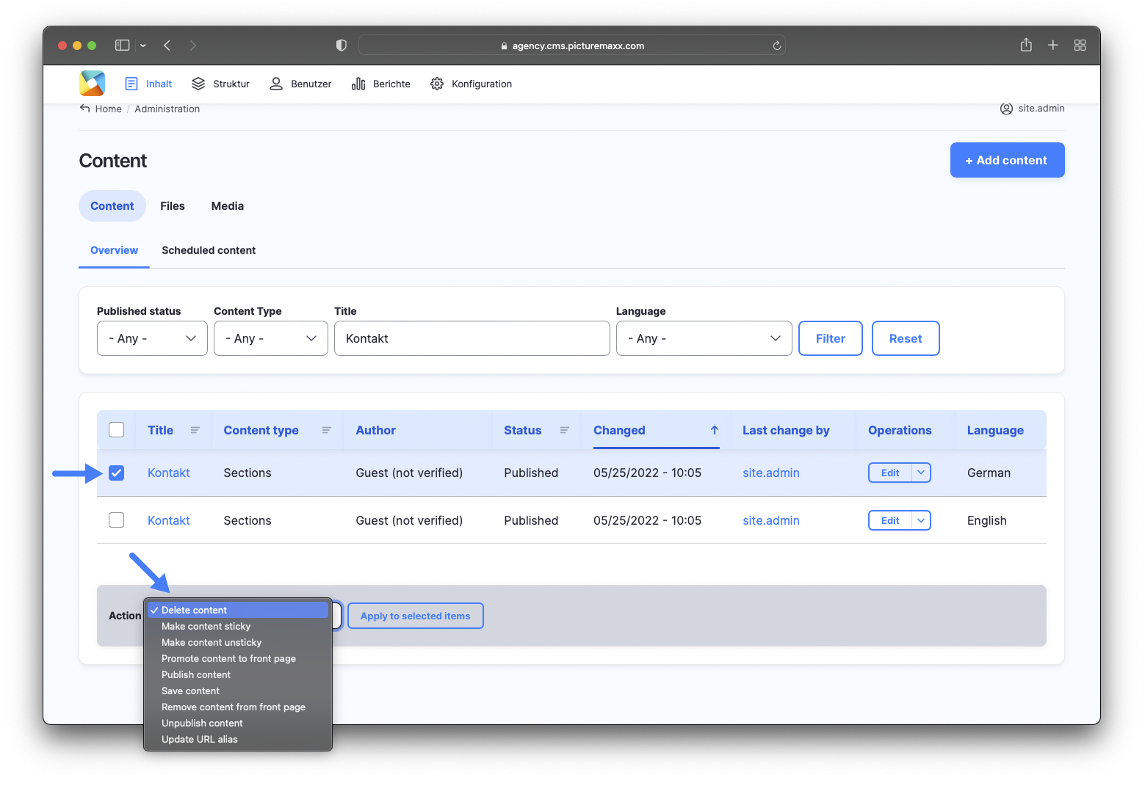Screen dimensions: 1145x794
Task: Click Edit button in German row
Action: (890, 473)
